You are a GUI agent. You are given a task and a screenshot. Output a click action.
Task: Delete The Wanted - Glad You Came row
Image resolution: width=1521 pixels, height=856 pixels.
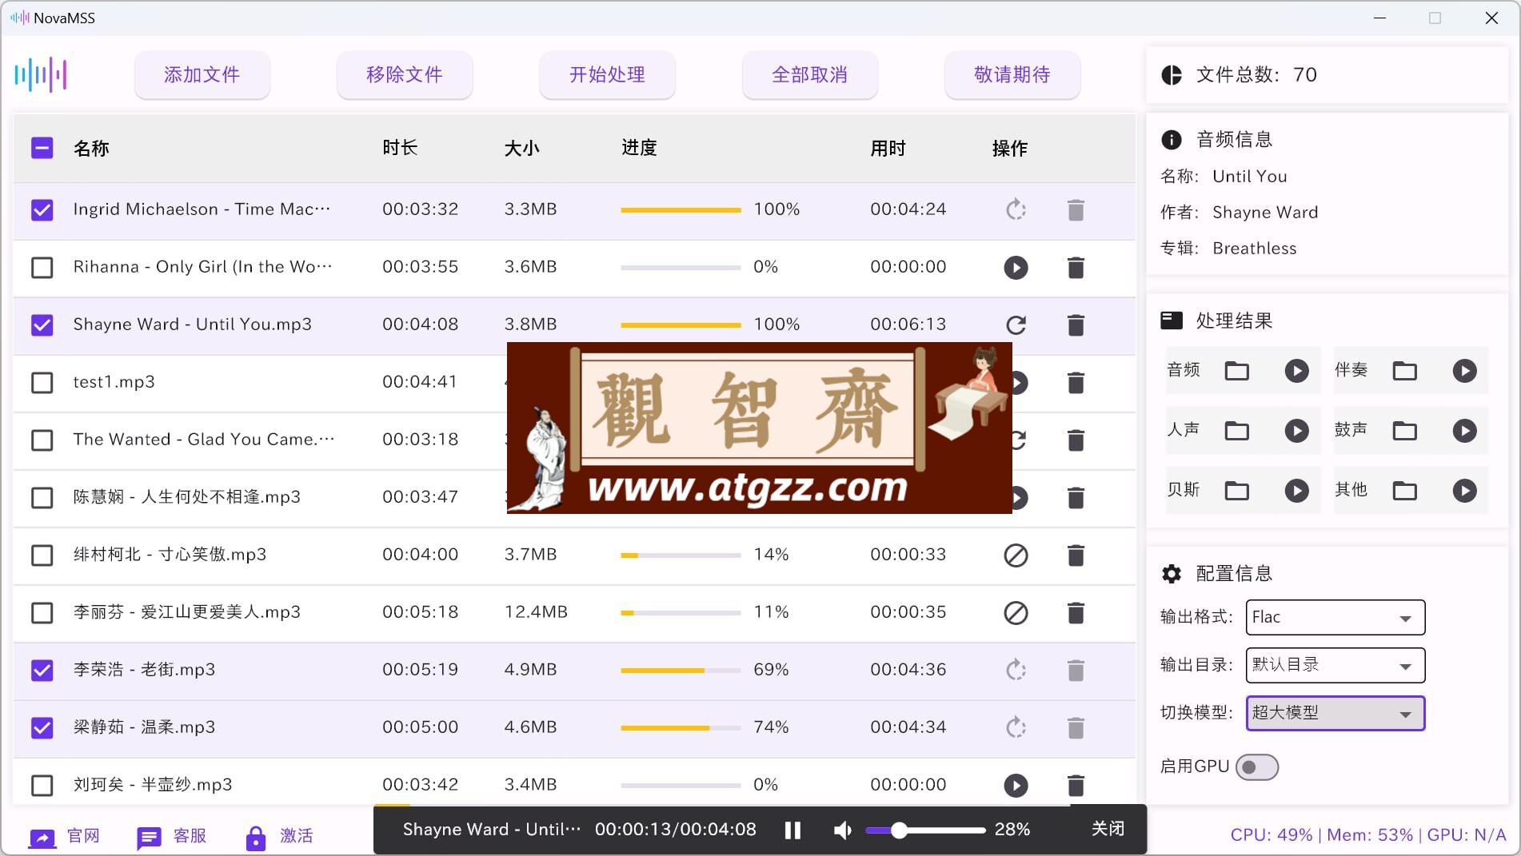pos(1076,440)
